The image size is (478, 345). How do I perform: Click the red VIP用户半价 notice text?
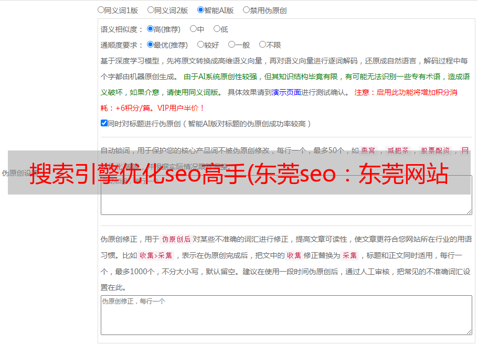[x=180, y=108]
